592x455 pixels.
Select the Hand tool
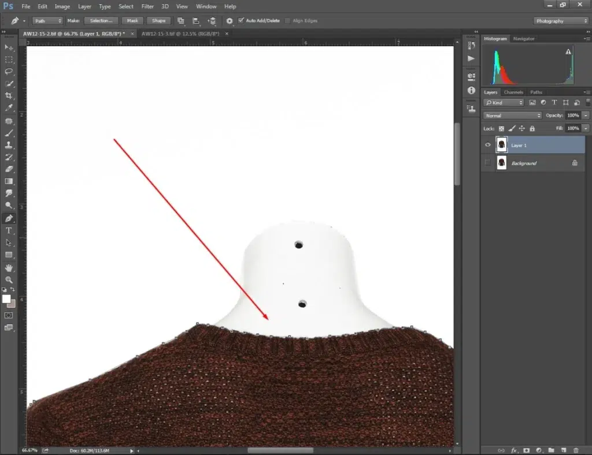click(x=9, y=268)
